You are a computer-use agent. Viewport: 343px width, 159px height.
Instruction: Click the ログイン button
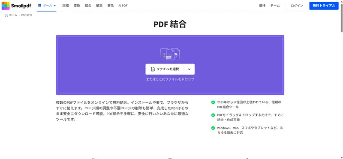point(297,6)
